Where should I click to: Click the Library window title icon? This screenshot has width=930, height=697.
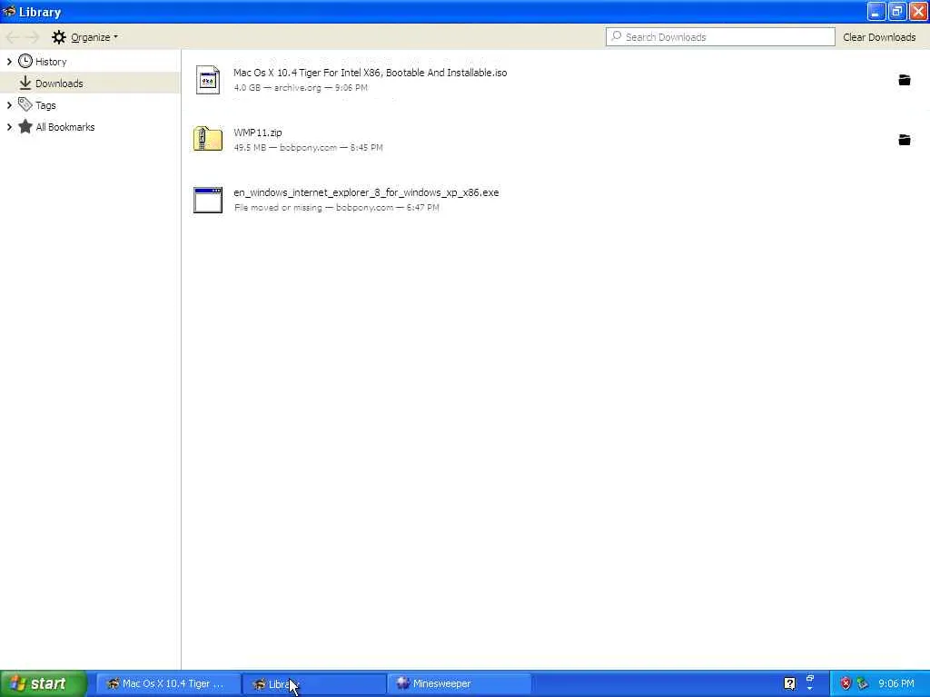point(9,11)
